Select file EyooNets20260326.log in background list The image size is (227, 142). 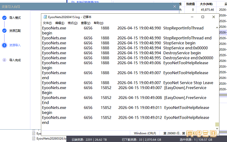pyautogui.click(x=51, y=138)
